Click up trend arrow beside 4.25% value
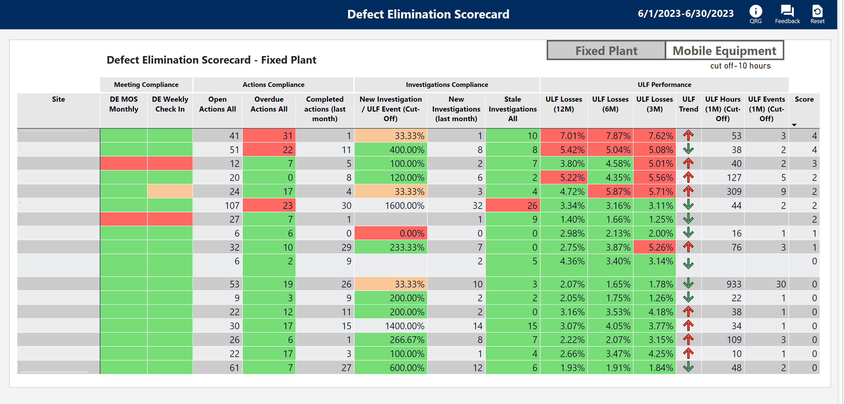 pos(688,353)
